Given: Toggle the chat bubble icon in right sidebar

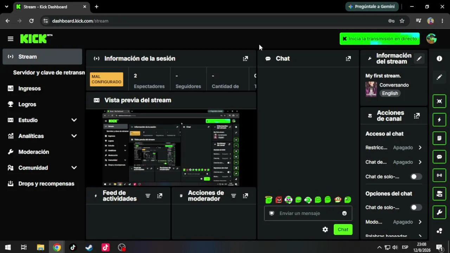Looking at the screenshot, I should coord(439,157).
